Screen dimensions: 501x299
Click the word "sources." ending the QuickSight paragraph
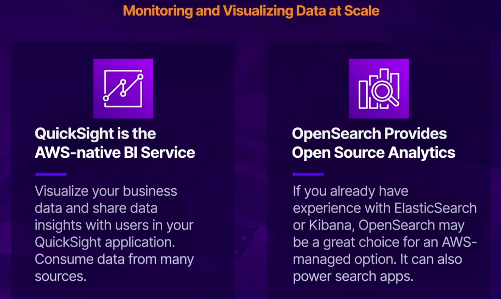60,276
